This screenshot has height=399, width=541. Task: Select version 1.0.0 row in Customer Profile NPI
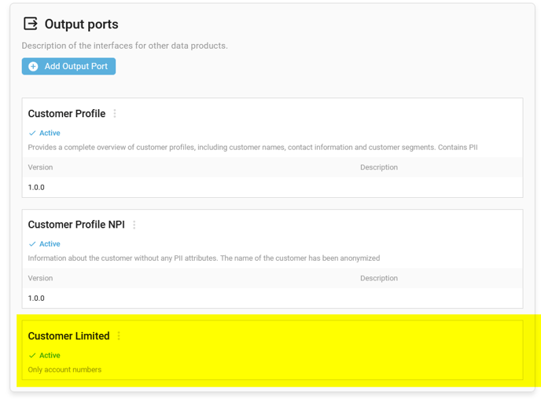click(x=273, y=298)
